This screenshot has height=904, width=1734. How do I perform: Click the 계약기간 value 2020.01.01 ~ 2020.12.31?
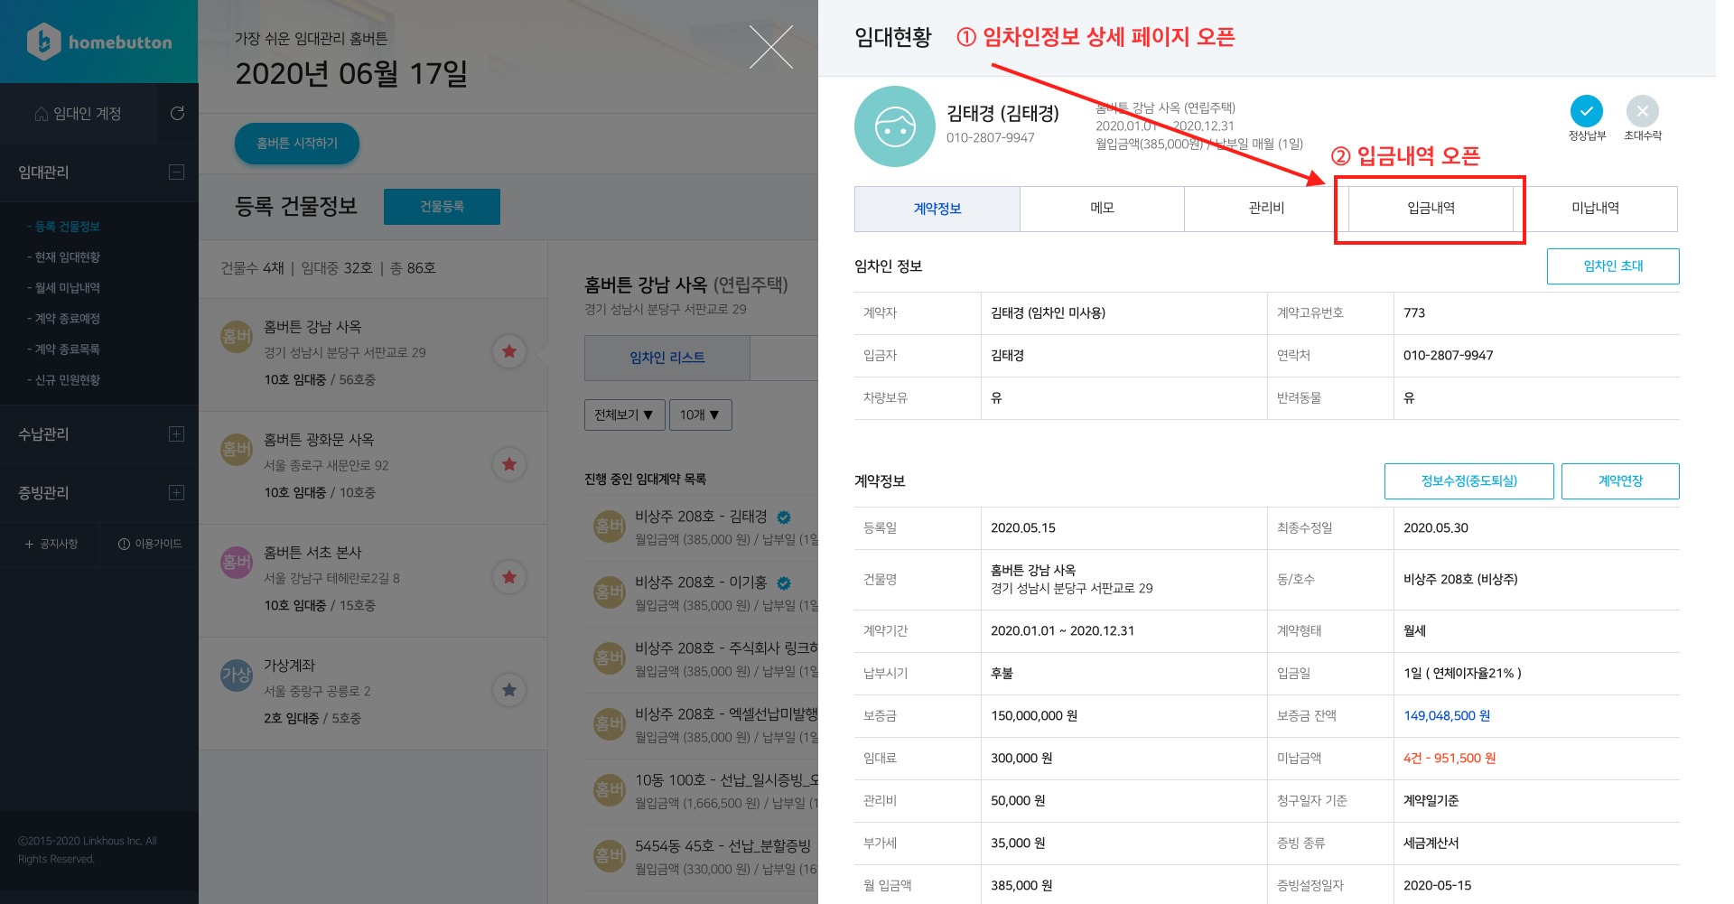coord(1062,631)
